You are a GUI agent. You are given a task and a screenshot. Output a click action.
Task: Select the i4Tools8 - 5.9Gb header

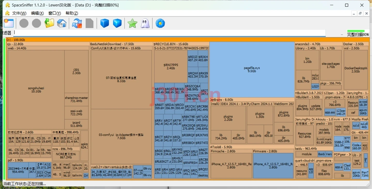pos(252,147)
